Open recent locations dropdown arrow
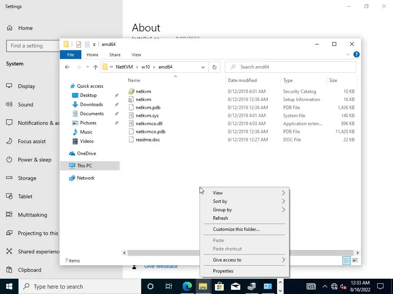 [x=88, y=67]
